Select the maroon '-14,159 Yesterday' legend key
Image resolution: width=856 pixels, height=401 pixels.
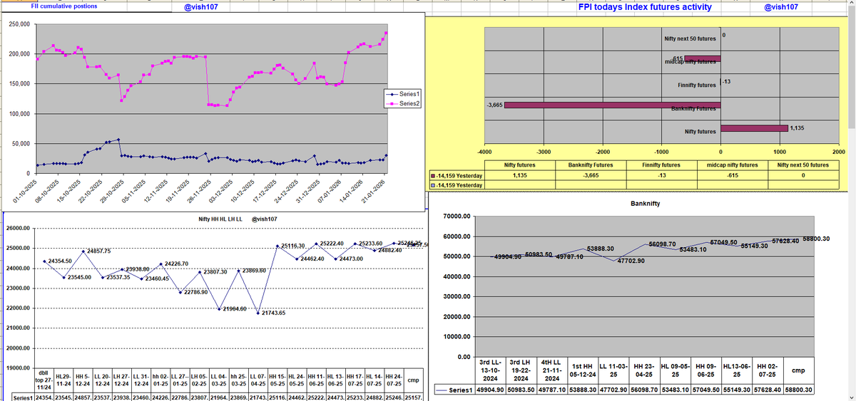pos(432,175)
